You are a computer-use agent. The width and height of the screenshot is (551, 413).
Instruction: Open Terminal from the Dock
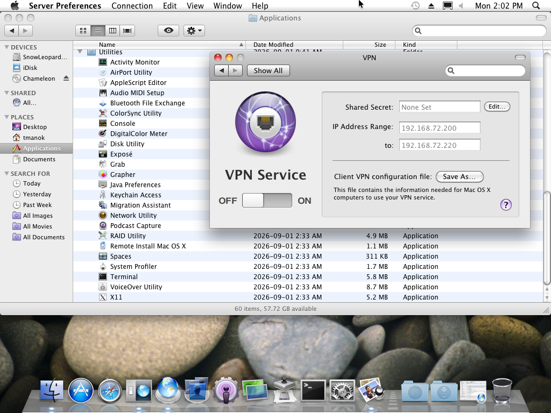[313, 390]
